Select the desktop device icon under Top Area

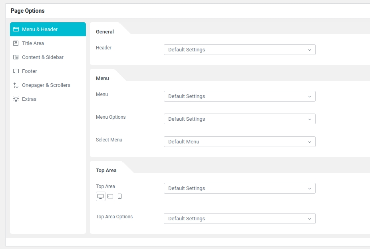[101, 196]
